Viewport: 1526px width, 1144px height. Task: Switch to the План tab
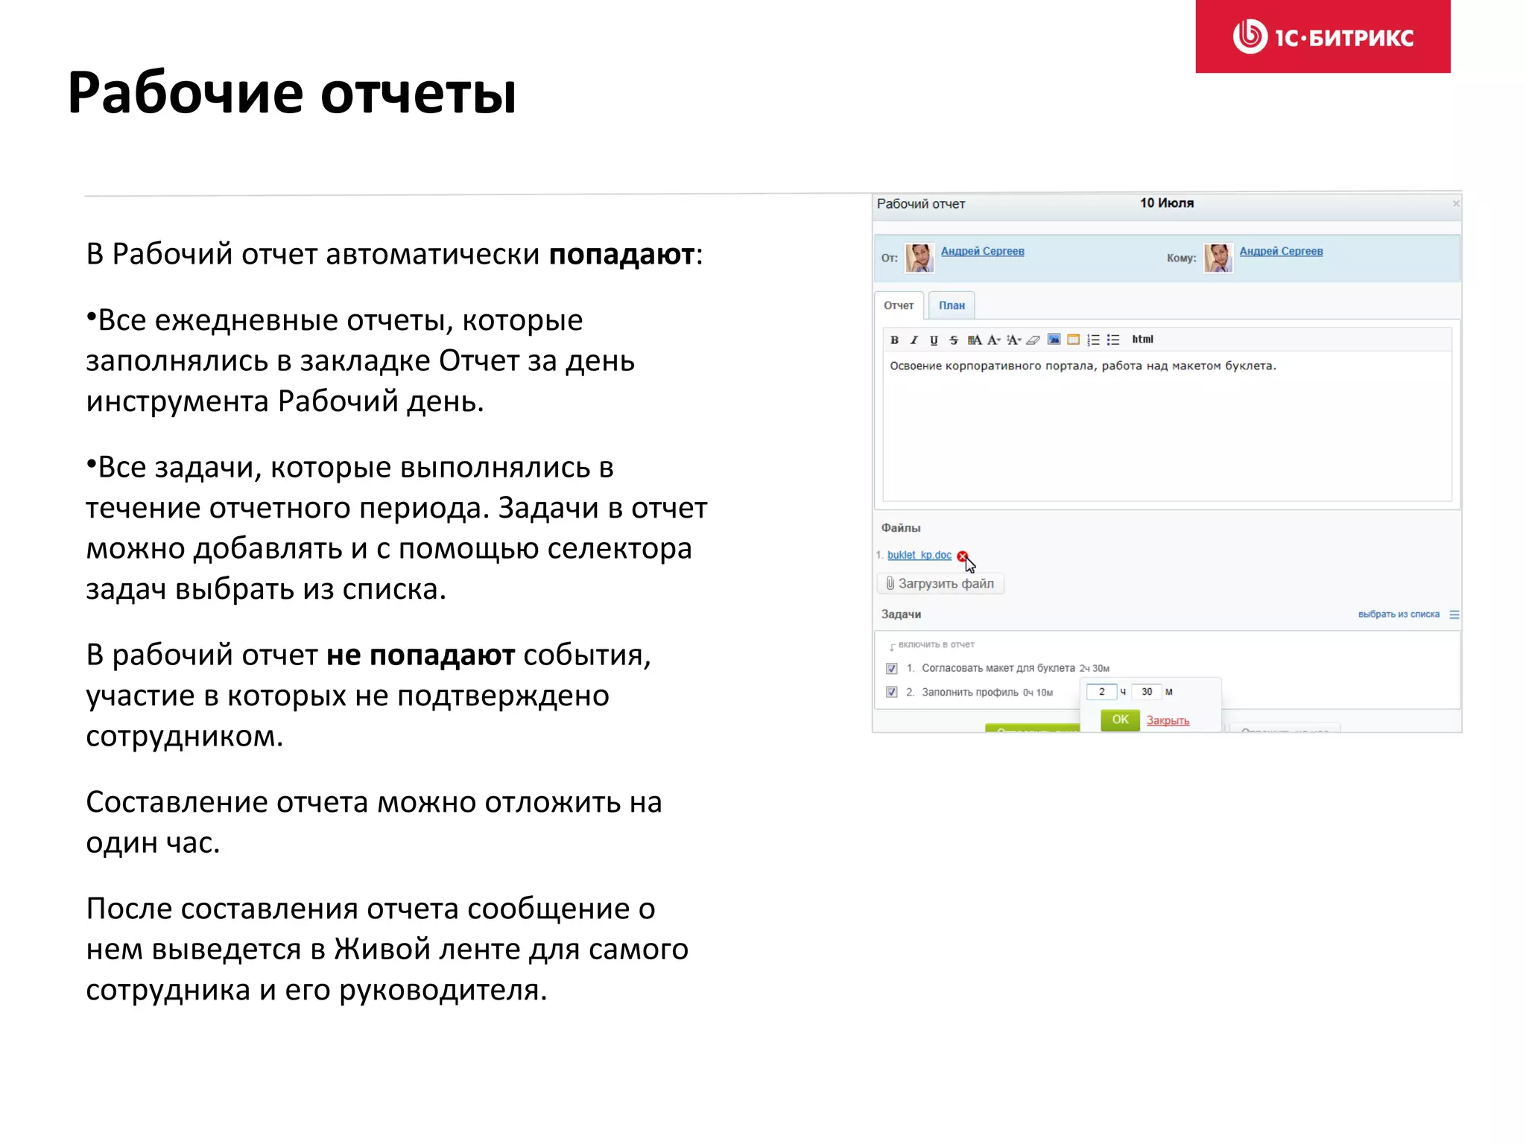click(x=952, y=305)
